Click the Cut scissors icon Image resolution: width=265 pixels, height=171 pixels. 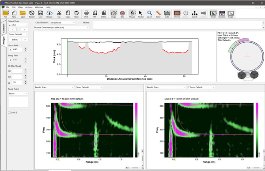[59, 14]
